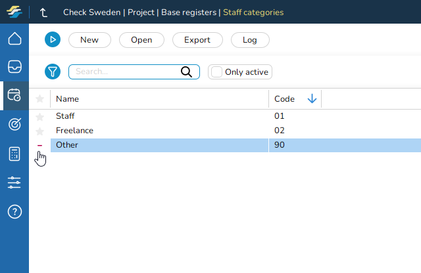The image size is (421, 273).
Task: Open the Home icon in sidebar
Action: point(14,39)
